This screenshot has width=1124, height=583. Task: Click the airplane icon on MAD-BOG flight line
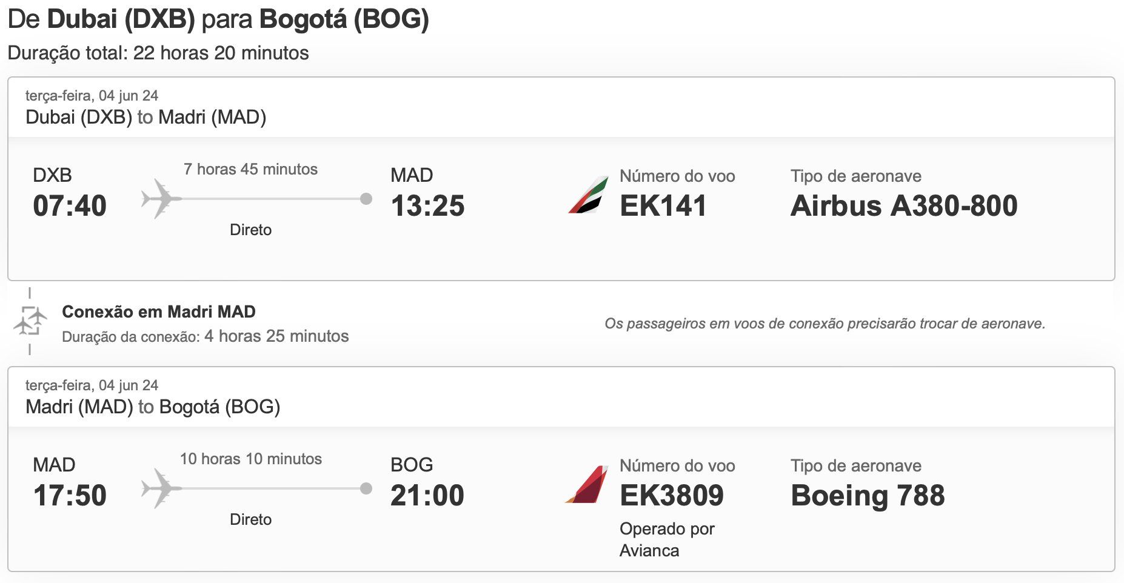(161, 488)
